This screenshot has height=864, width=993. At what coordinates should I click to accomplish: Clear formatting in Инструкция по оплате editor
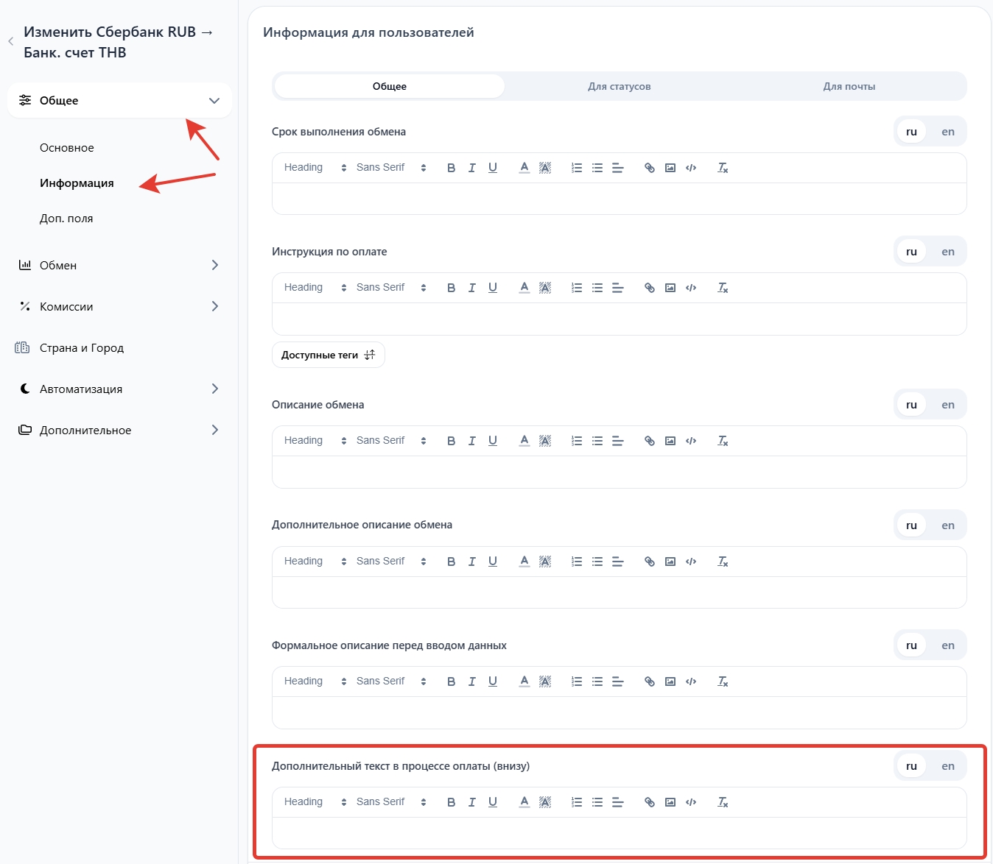click(x=723, y=288)
